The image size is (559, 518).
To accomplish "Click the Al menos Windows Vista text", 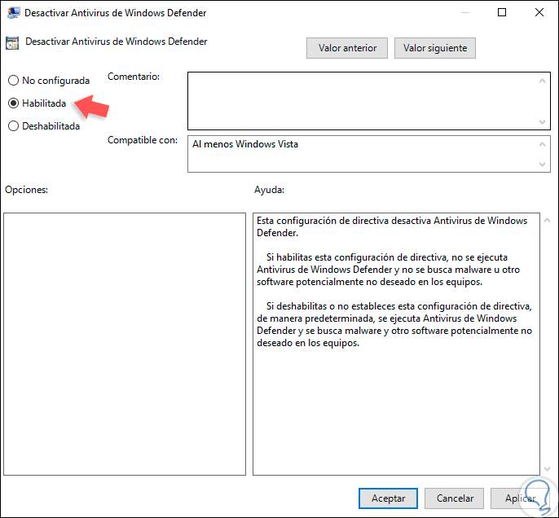I will pos(245,144).
